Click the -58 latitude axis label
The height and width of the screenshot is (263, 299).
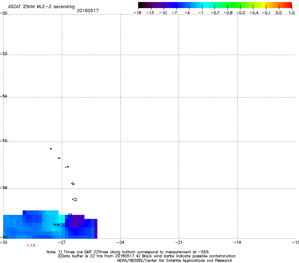(4, 188)
